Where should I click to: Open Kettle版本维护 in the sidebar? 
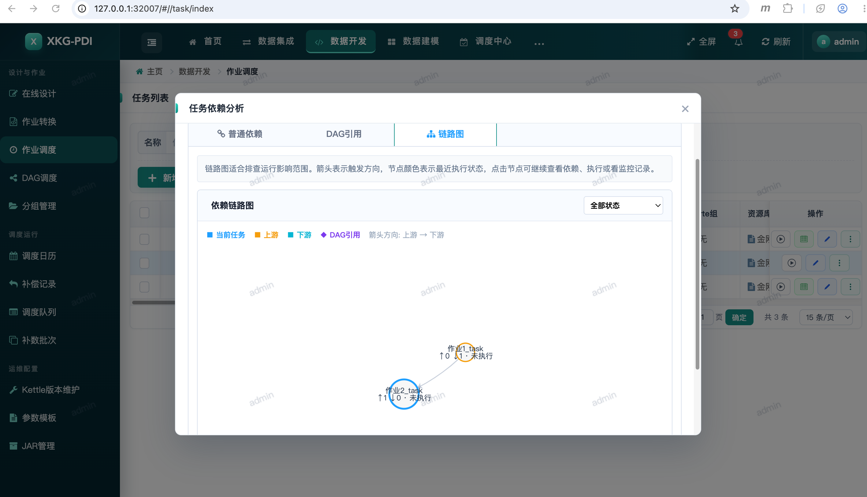pyautogui.click(x=59, y=390)
